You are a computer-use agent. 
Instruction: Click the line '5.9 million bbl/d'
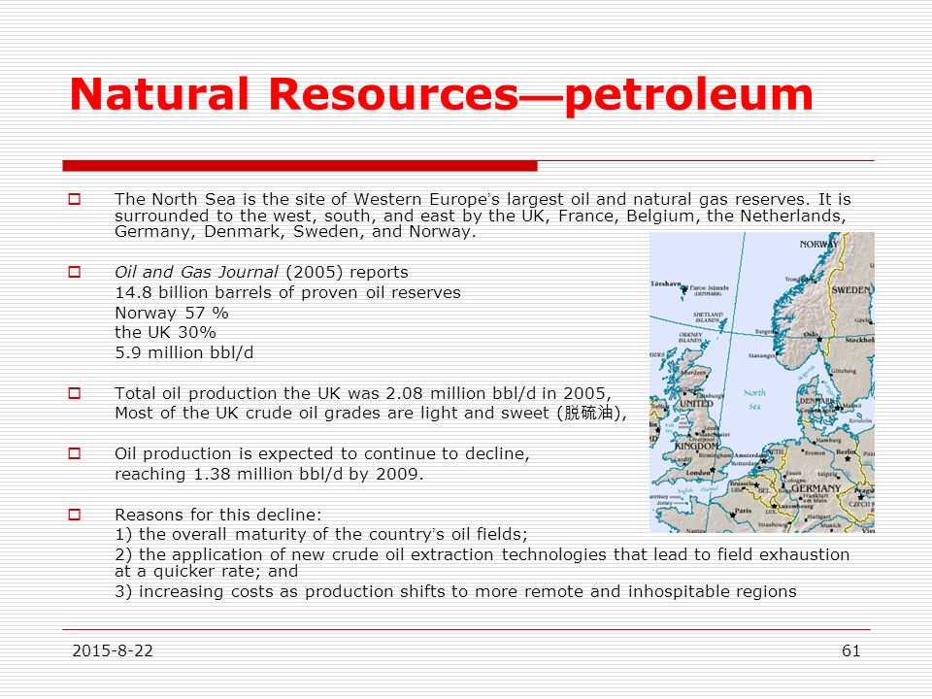click(184, 352)
